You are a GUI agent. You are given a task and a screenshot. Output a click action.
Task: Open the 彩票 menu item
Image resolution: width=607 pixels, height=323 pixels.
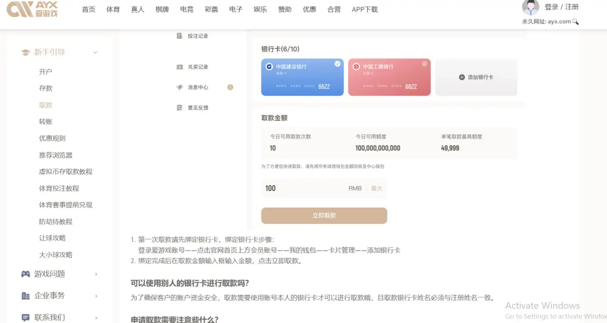[x=211, y=9]
